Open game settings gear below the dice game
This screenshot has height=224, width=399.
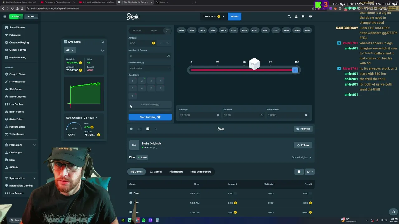(x=131, y=129)
